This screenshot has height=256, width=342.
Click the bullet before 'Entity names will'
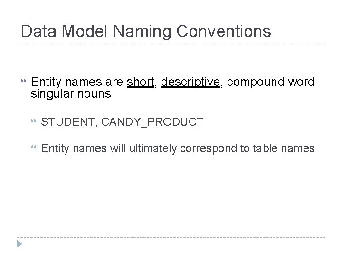point(34,147)
